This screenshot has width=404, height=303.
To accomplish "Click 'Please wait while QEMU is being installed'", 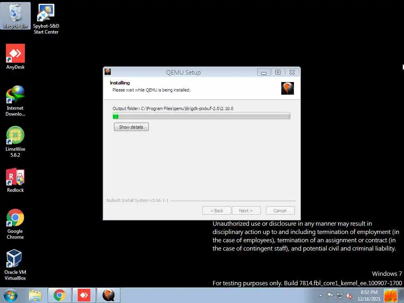I will (x=151, y=90).
